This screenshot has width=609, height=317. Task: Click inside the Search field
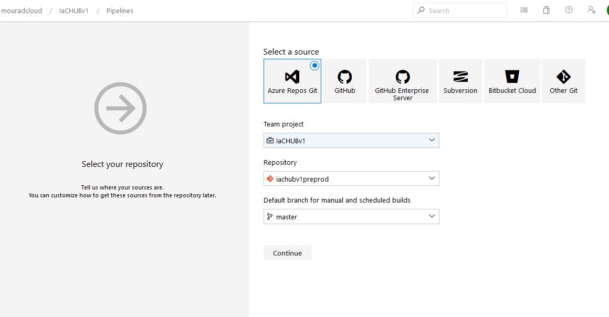[460, 10]
